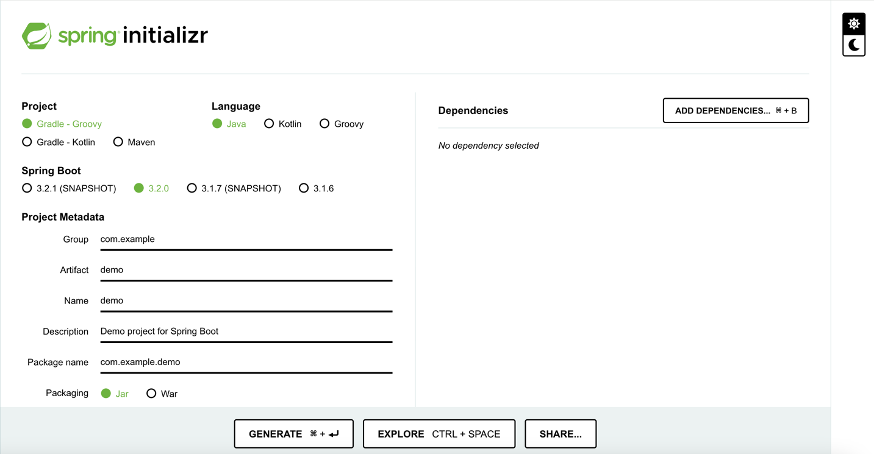Click the Artifact input field
Viewport: 874px width, 454px height.
tap(246, 270)
